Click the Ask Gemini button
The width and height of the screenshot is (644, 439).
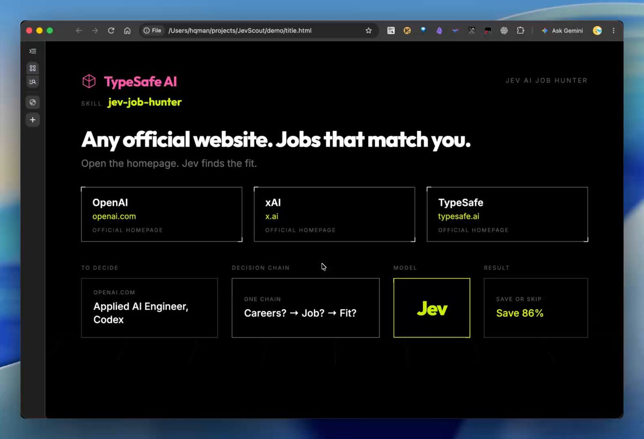[x=562, y=31]
